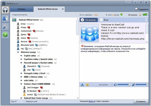The height and width of the screenshot is (106, 151).
Task: Click the server points value 3823
Action: [96, 15]
